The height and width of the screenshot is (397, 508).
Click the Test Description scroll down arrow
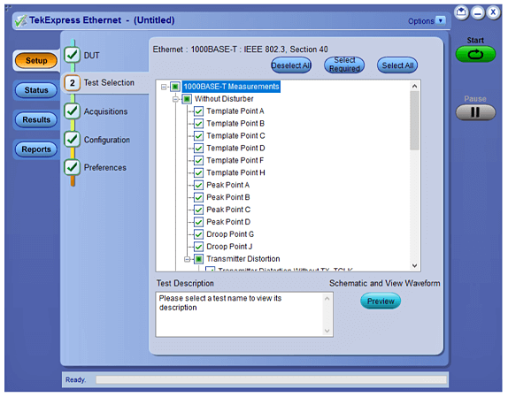tap(327, 331)
